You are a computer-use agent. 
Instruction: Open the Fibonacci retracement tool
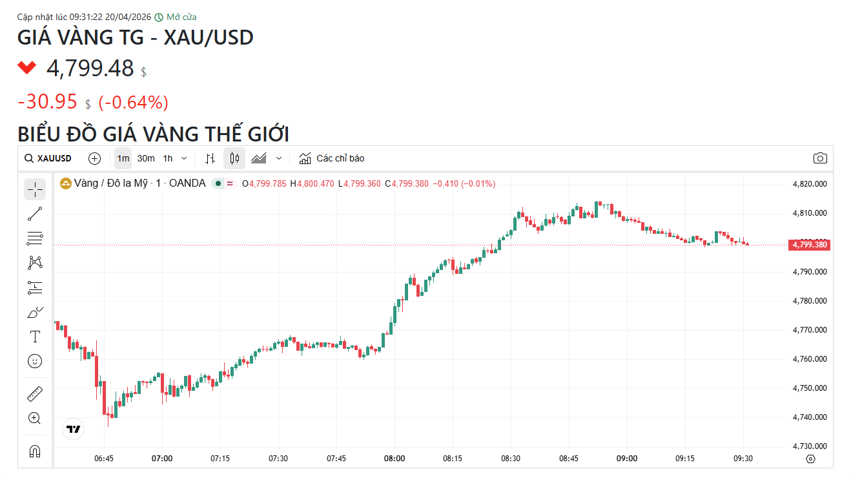click(x=35, y=238)
